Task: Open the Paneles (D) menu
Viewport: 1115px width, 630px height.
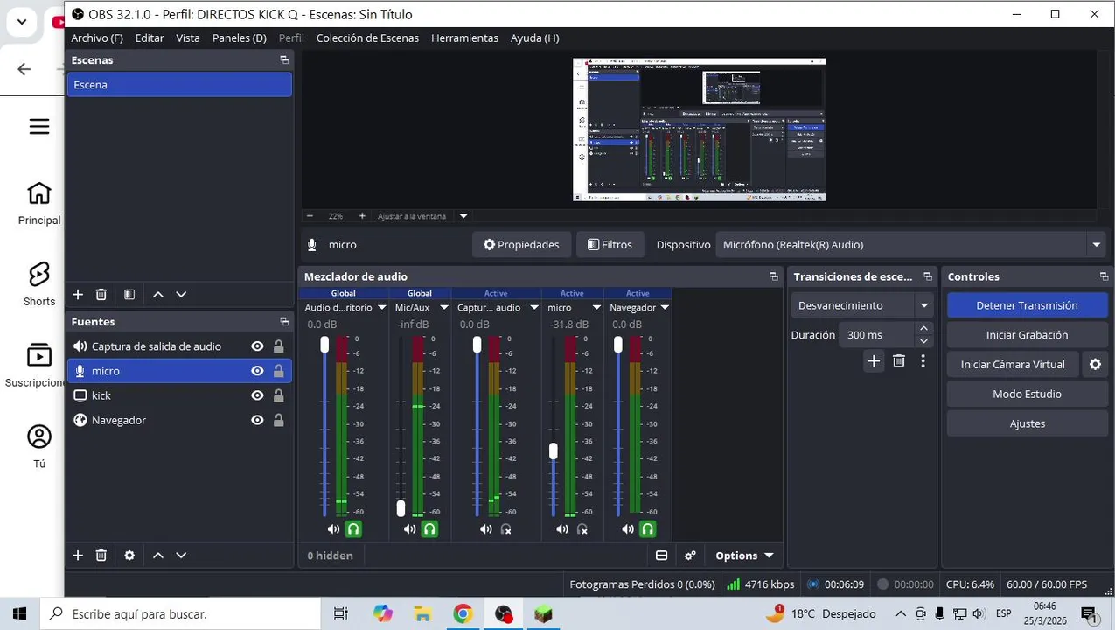Action: tap(240, 38)
